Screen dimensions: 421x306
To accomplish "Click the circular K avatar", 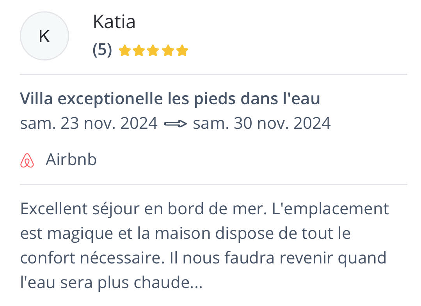I will (x=44, y=36).
